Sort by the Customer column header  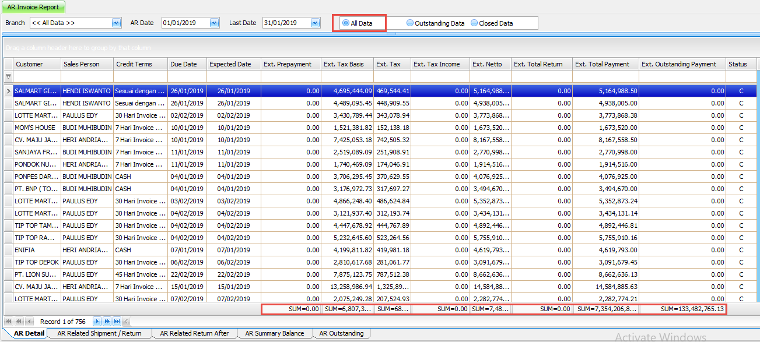pos(37,64)
